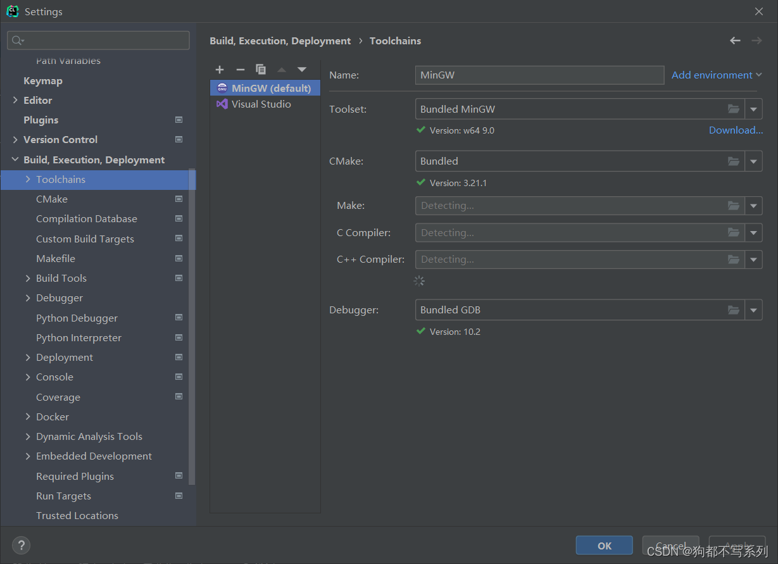This screenshot has width=778, height=564.
Task: Open the Keymap settings page
Action: click(43, 80)
